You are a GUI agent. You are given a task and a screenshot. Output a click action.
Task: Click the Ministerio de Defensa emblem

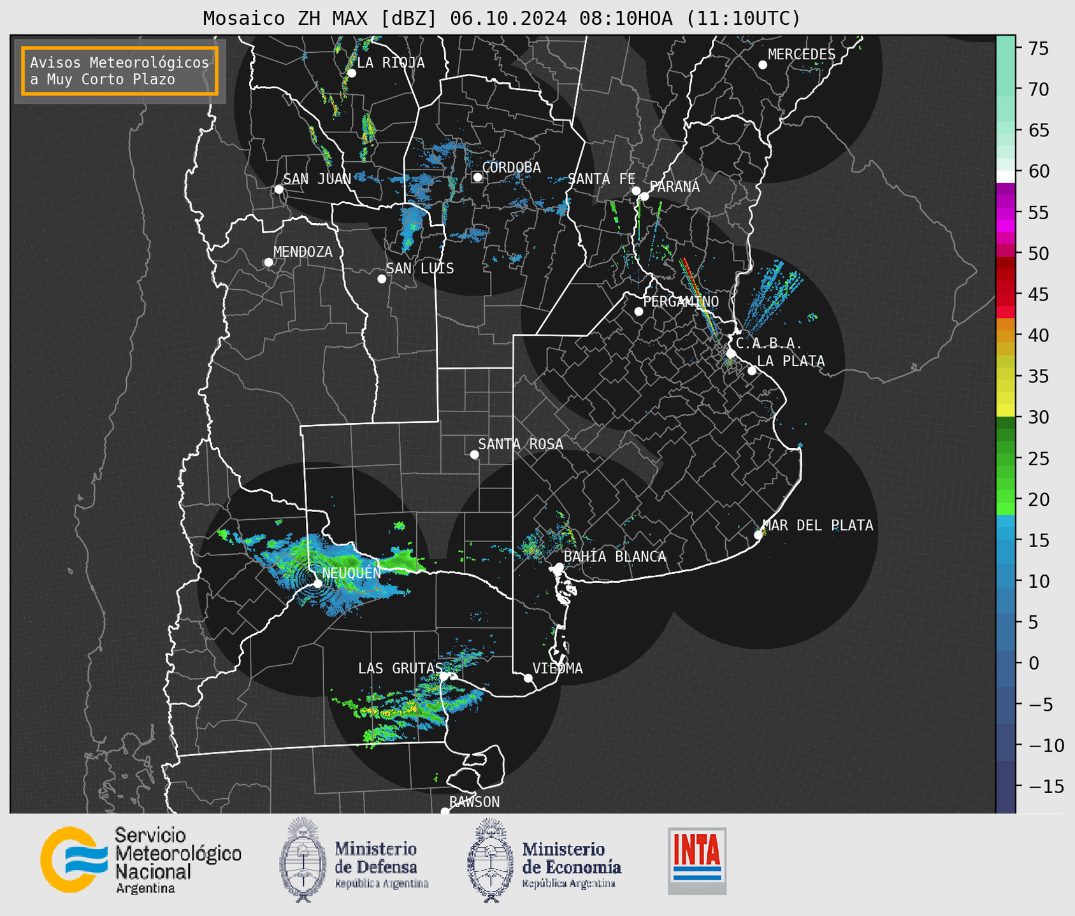[302, 860]
